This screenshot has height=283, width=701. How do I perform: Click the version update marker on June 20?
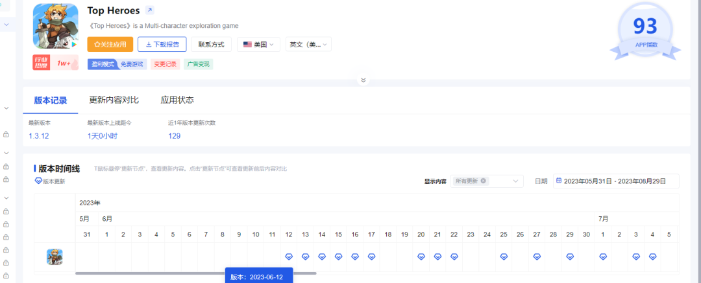tap(421, 256)
